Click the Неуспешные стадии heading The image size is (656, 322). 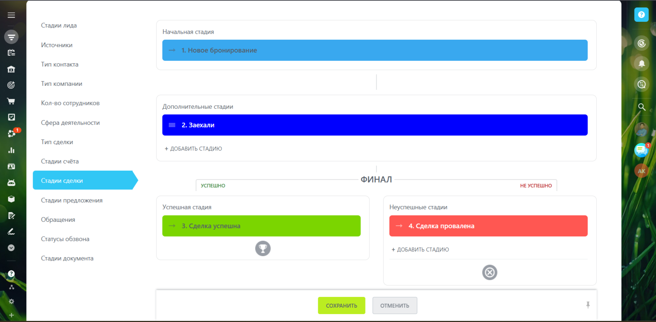418,207
